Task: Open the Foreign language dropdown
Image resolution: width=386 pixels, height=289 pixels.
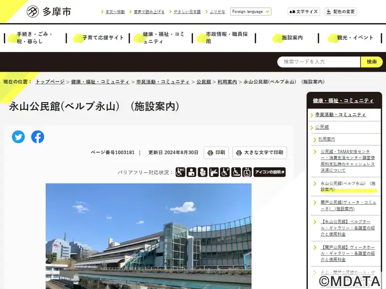Action: pyautogui.click(x=250, y=12)
